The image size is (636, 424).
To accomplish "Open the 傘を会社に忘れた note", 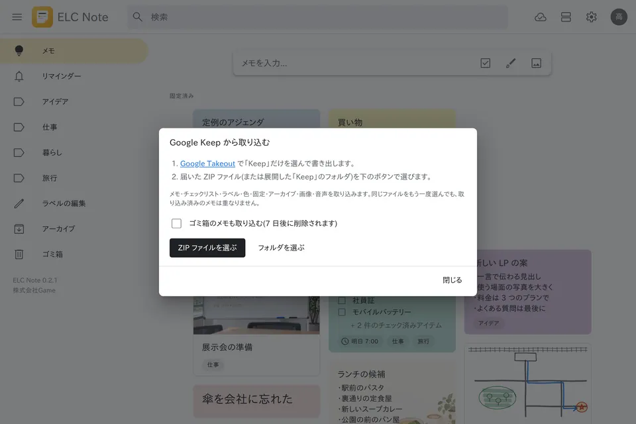I will point(256,401).
